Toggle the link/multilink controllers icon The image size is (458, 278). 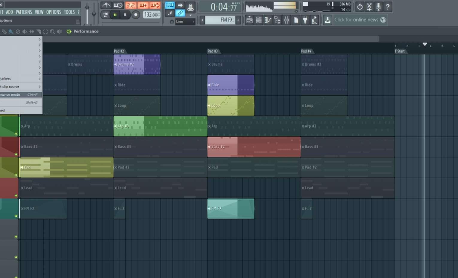(x=180, y=13)
